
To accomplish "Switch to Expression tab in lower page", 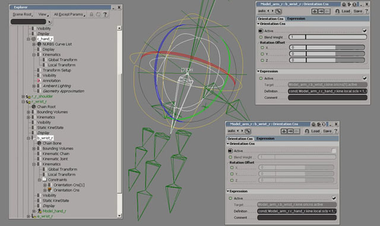I will pos(265,139).
